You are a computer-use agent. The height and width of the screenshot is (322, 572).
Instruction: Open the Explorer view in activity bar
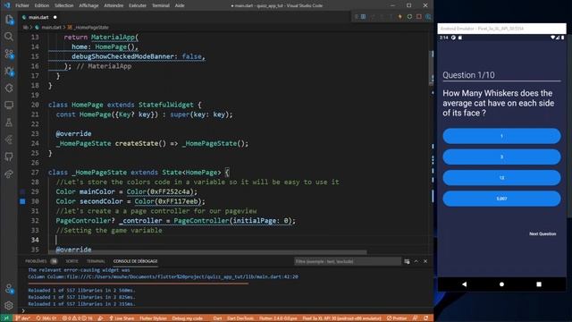pos(9,20)
